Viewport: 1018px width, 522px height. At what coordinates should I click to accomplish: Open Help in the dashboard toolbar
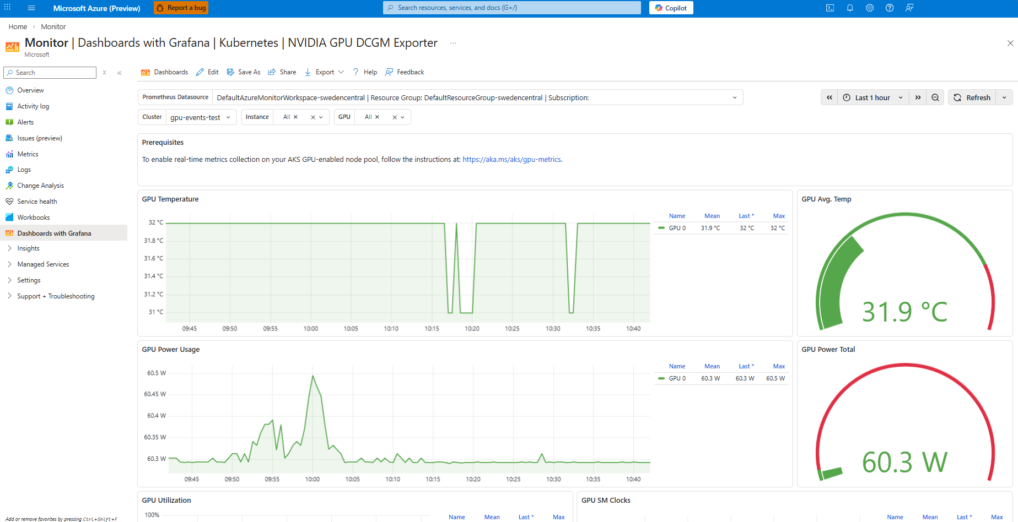coord(365,72)
